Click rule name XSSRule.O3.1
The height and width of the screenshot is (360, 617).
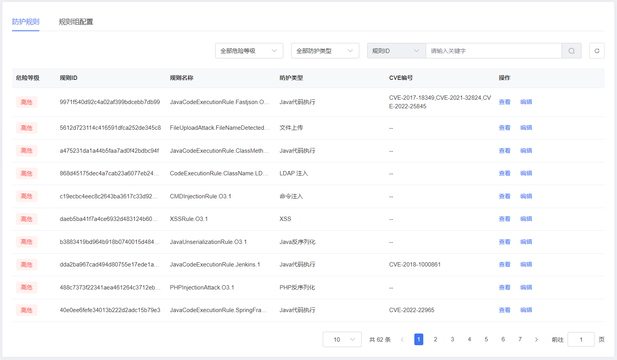(189, 219)
